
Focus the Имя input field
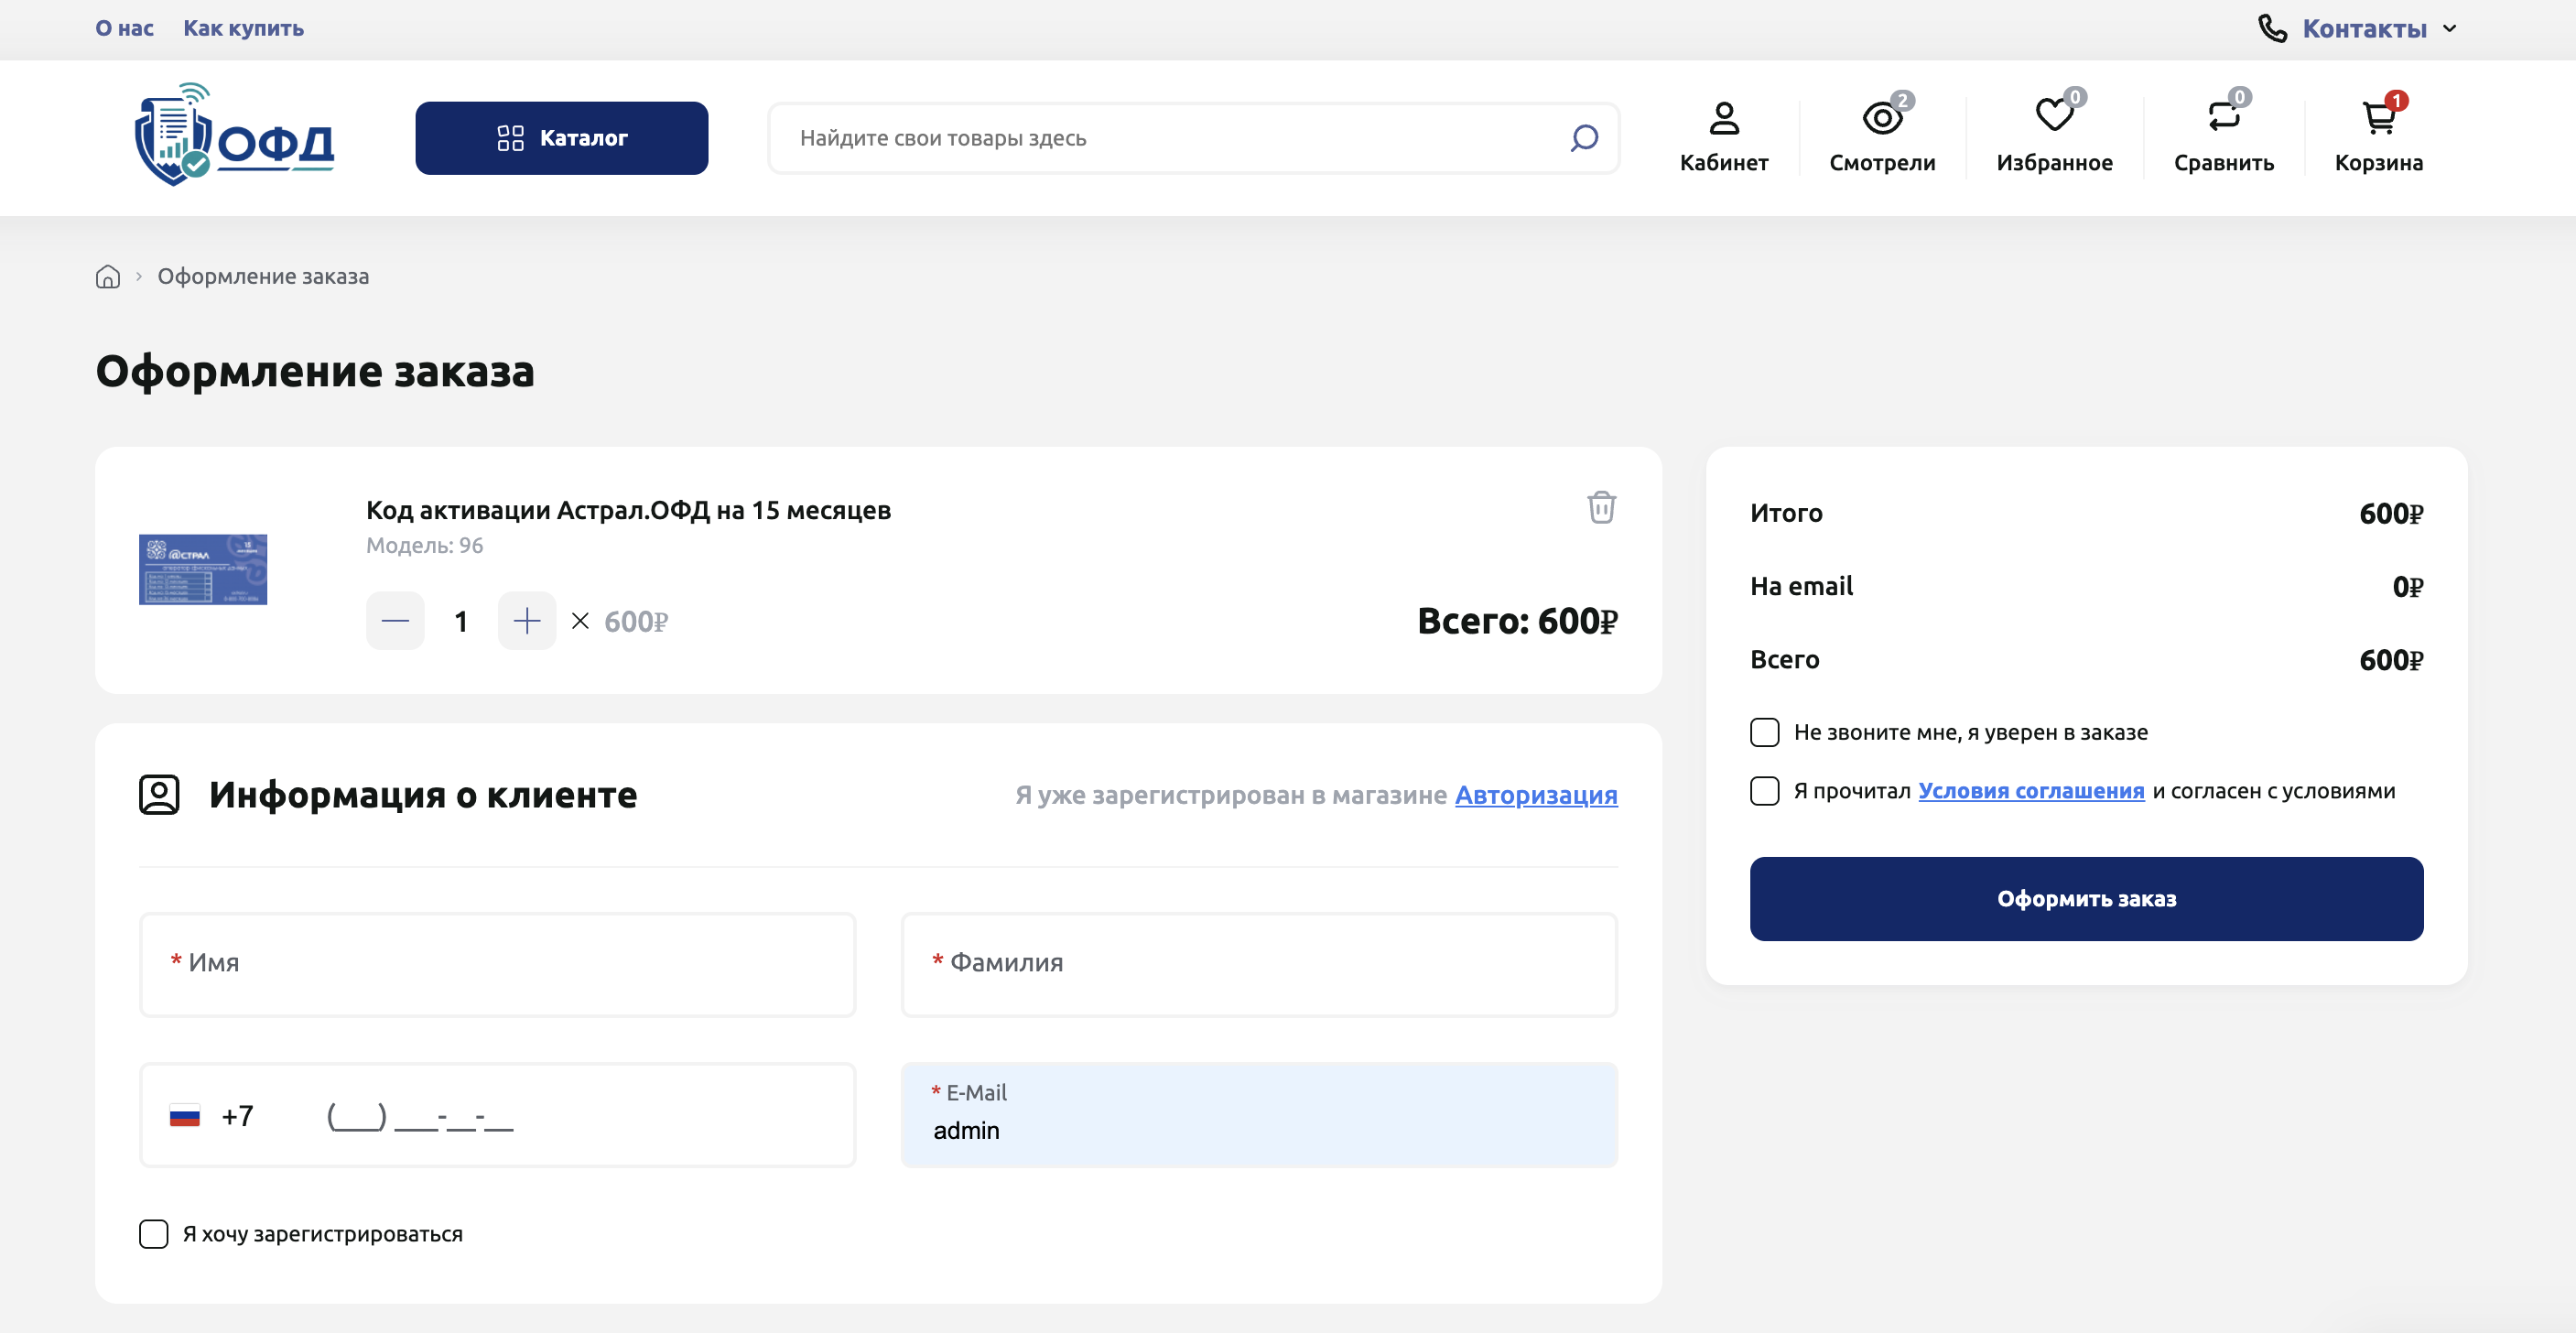(x=498, y=965)
